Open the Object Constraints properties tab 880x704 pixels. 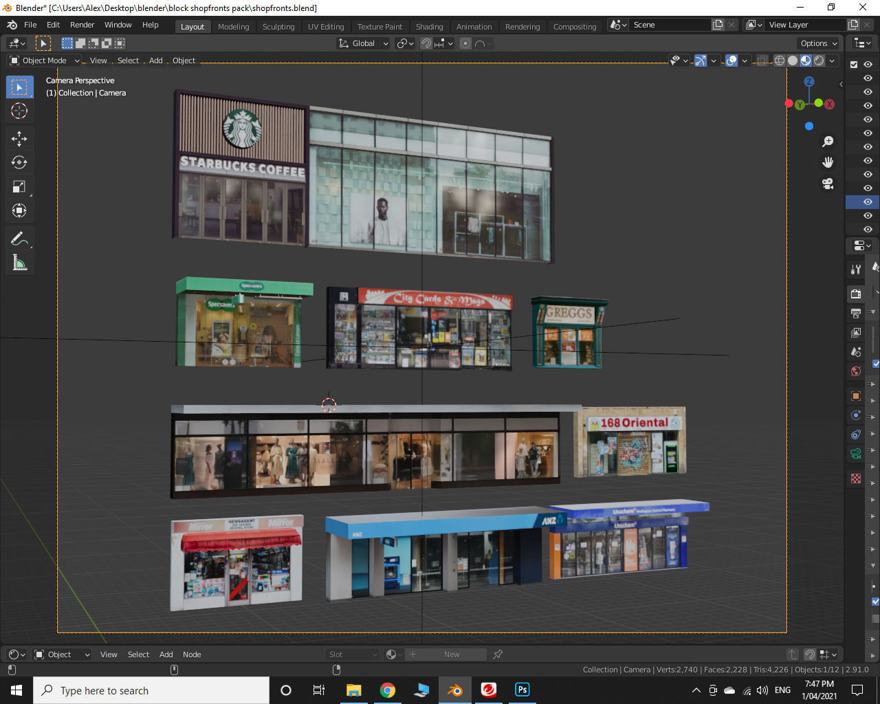pos(856,434)
